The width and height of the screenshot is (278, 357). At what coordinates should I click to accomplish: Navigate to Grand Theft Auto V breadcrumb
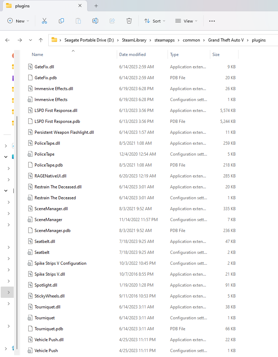pos(226,40)
